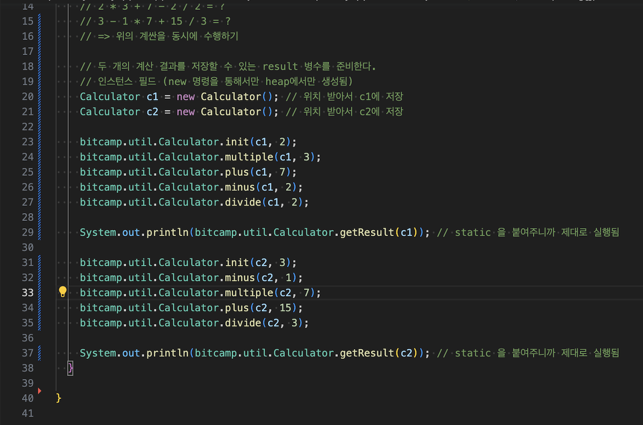Click the yellow lightbulb quick-fix icon

point(62,292)
